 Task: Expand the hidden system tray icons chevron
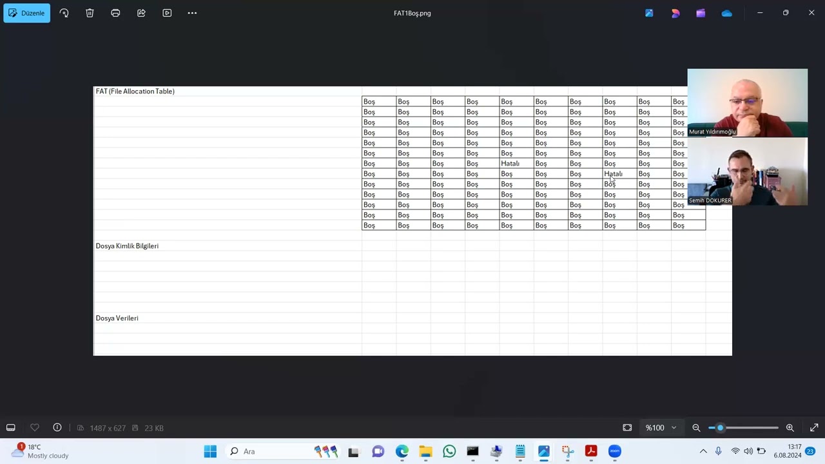(x=703, y=451)
